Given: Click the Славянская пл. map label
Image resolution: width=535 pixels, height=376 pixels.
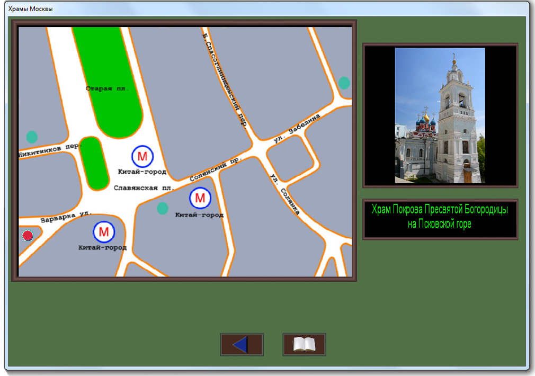Looking at the screenshot, I should coord(144,188).
